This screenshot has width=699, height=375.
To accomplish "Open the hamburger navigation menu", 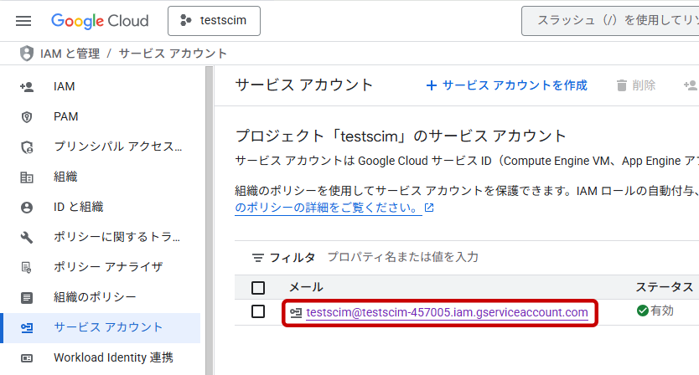I will pos(23,21).
